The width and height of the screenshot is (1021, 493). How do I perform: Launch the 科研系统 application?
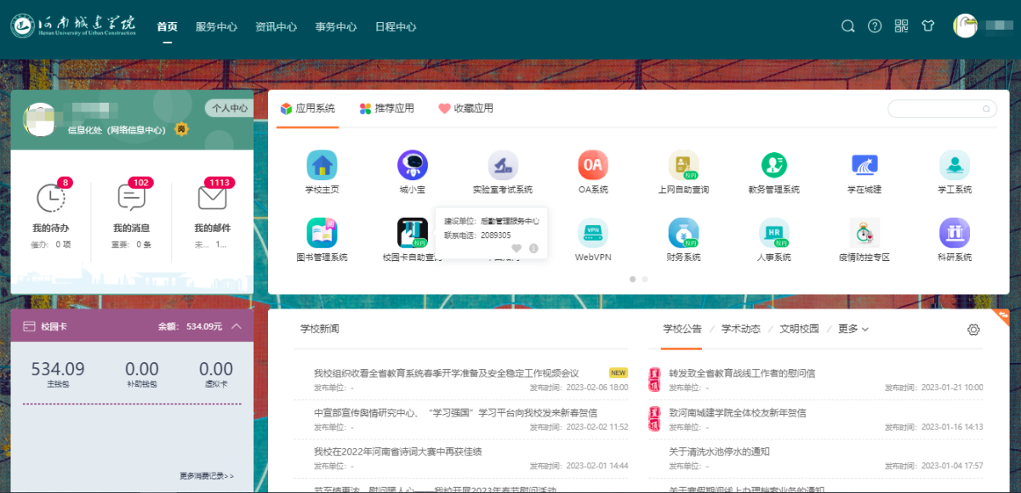coord(955,233)
